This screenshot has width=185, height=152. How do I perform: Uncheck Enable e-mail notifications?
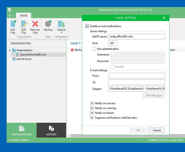click(x=87, y=26)
